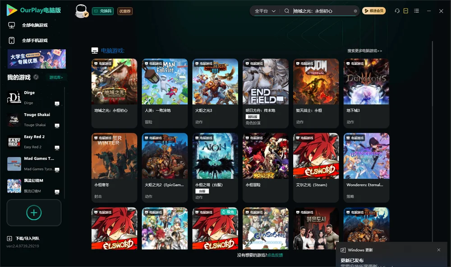
Task: Open 火炬之光2 (EpicGames) card
Action: pos(165,167)
